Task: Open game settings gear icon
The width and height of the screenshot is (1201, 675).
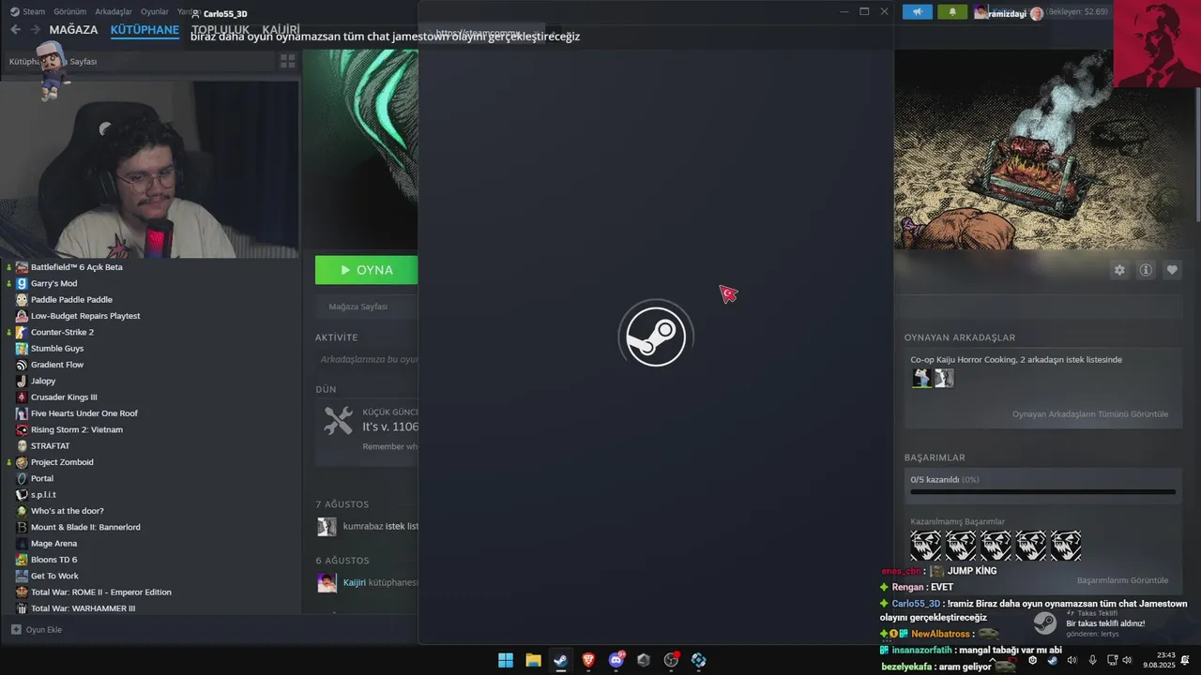Action: [x=1119, y=270]
